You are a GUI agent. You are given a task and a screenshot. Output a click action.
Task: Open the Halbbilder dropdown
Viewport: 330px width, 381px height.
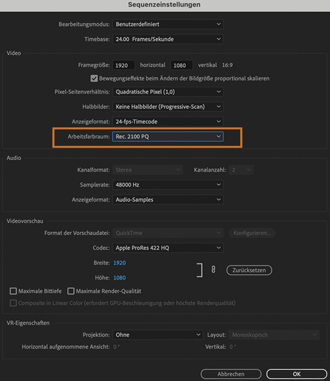[168, 106]
